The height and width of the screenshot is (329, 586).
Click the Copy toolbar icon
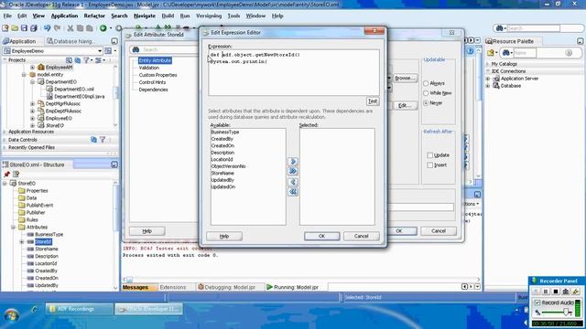point(80,28)
